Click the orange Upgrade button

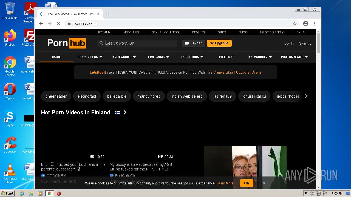pyautogui.click(x=219, y=43)
